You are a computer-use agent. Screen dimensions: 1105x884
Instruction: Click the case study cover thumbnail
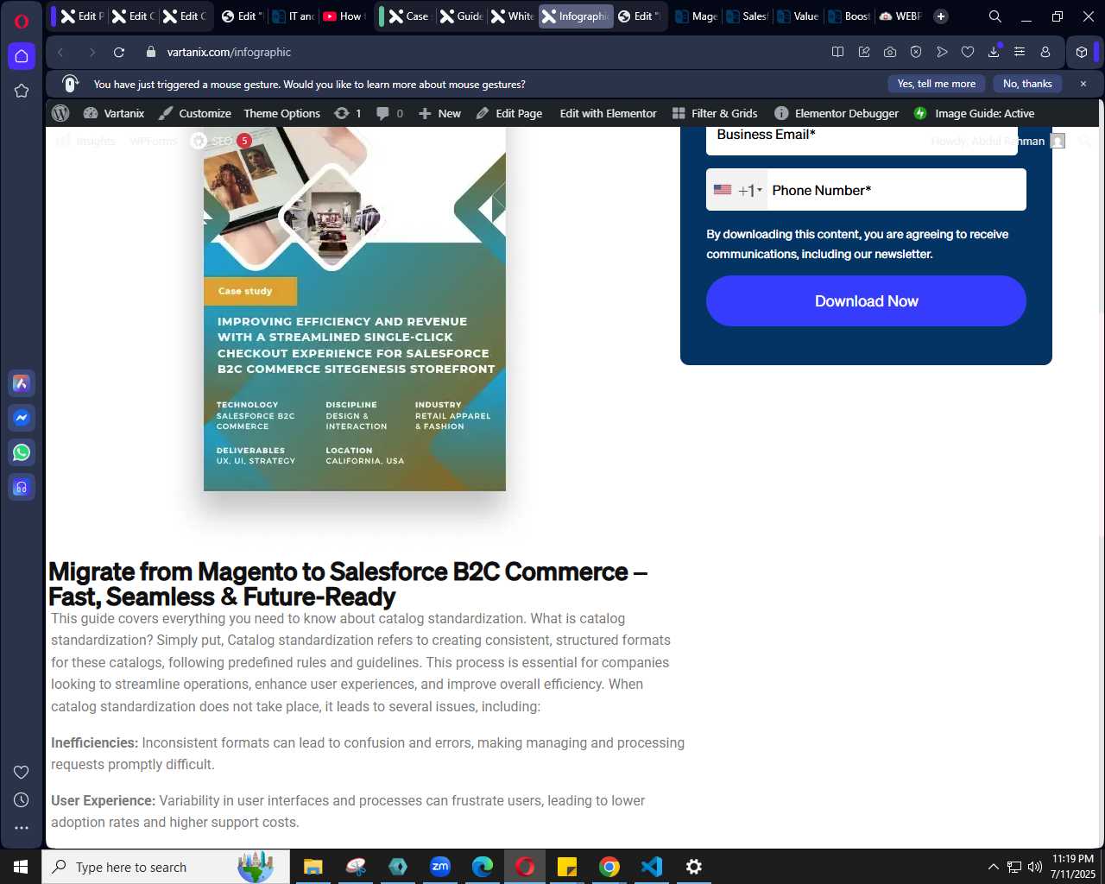click(x=355, y=309)
